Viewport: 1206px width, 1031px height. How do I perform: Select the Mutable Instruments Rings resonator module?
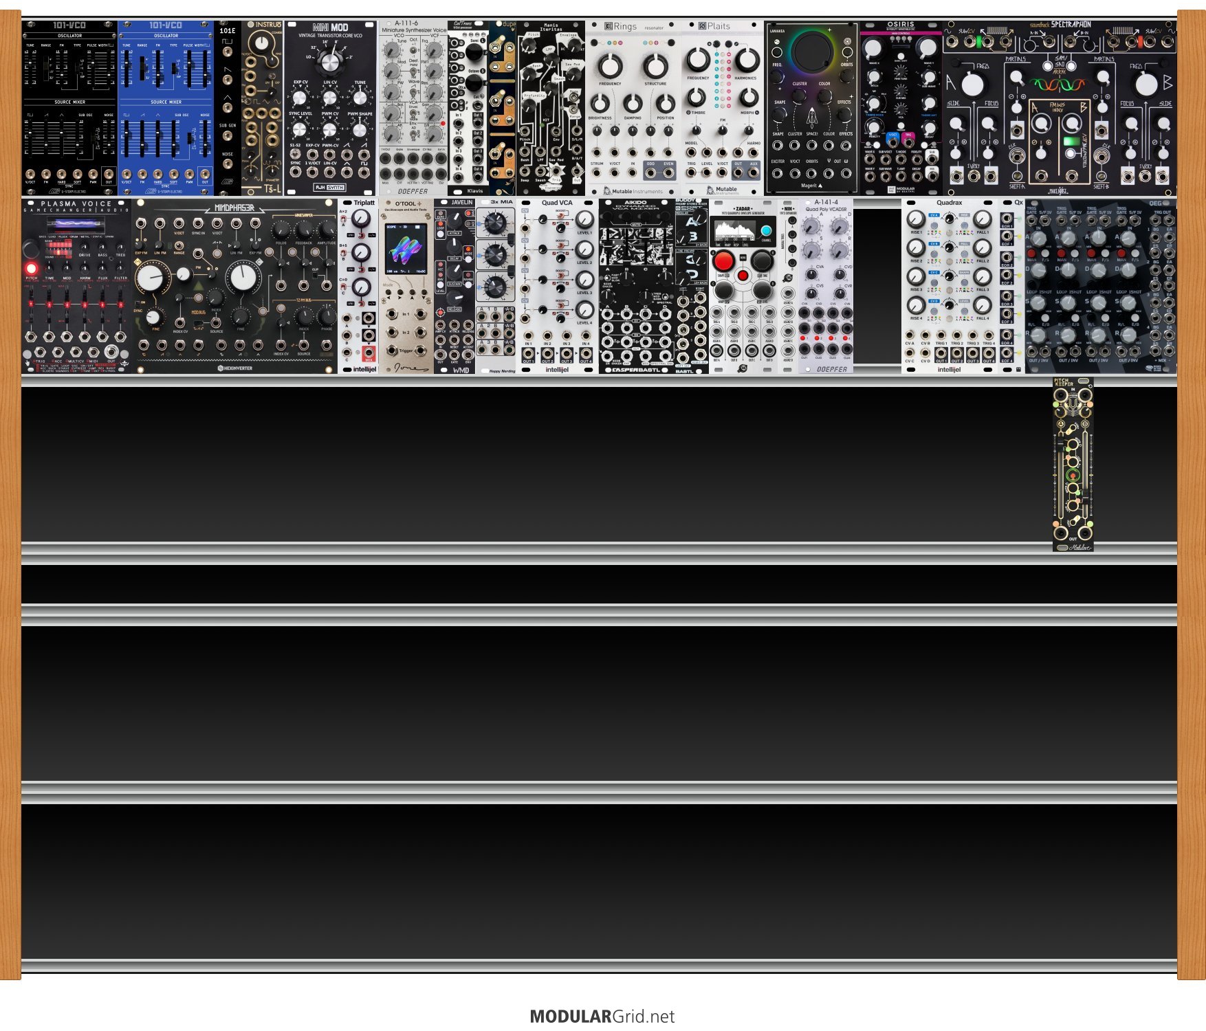(633, 108)
